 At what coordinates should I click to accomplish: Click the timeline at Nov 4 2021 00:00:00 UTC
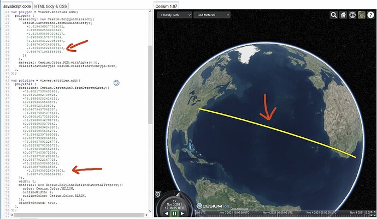coord(278,212)
